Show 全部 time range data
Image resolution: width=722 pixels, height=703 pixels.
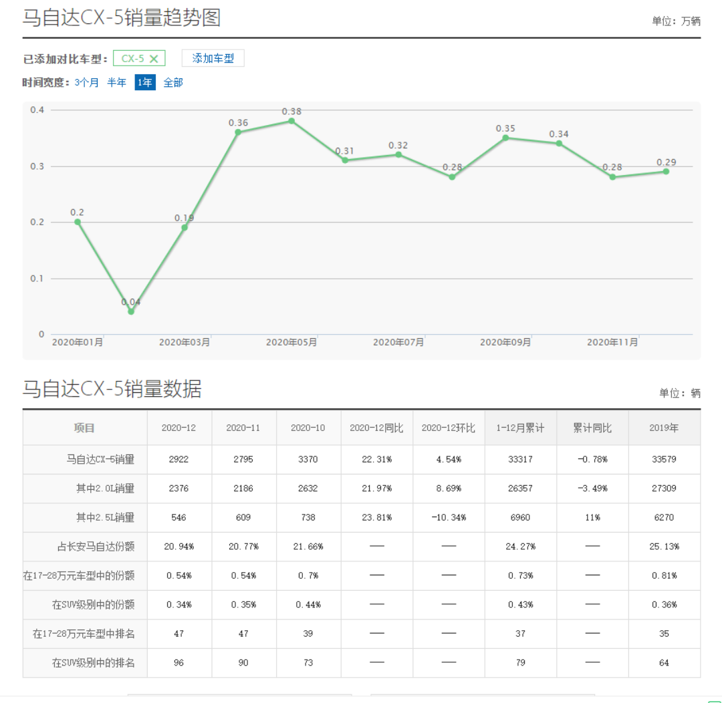173,83
